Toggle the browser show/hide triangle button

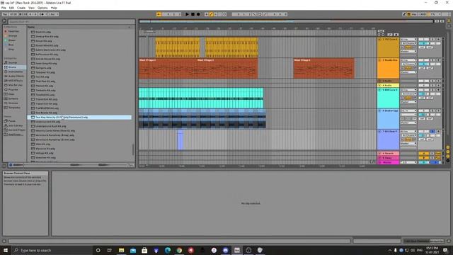4,21
